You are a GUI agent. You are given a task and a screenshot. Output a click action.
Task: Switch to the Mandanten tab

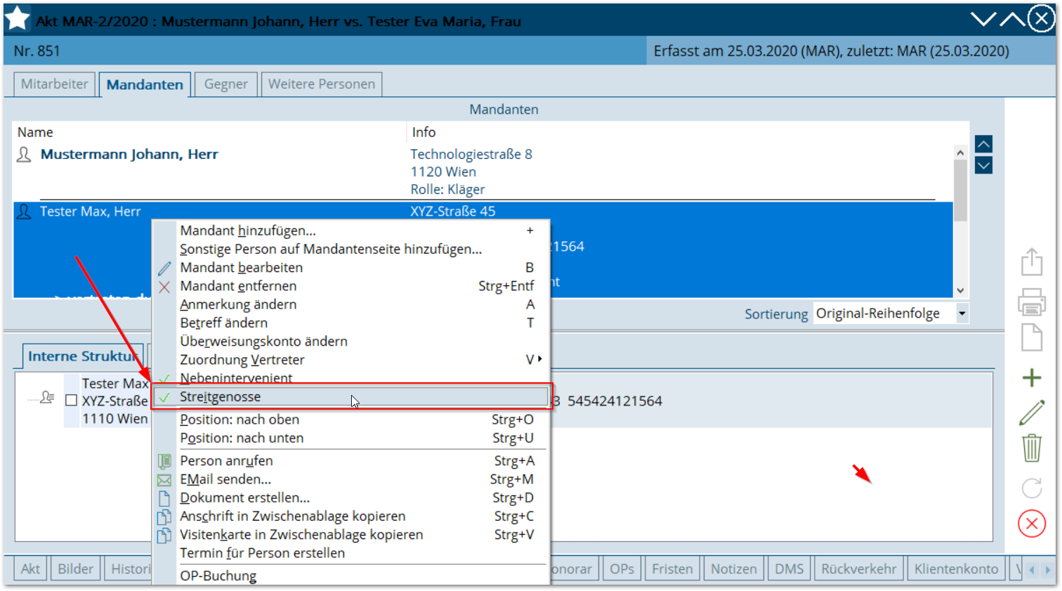coord(145,84)
